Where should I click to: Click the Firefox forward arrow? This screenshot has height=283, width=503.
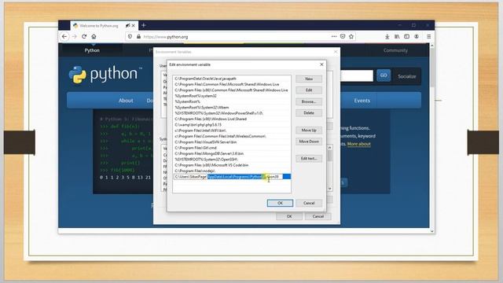coord(75,37)
